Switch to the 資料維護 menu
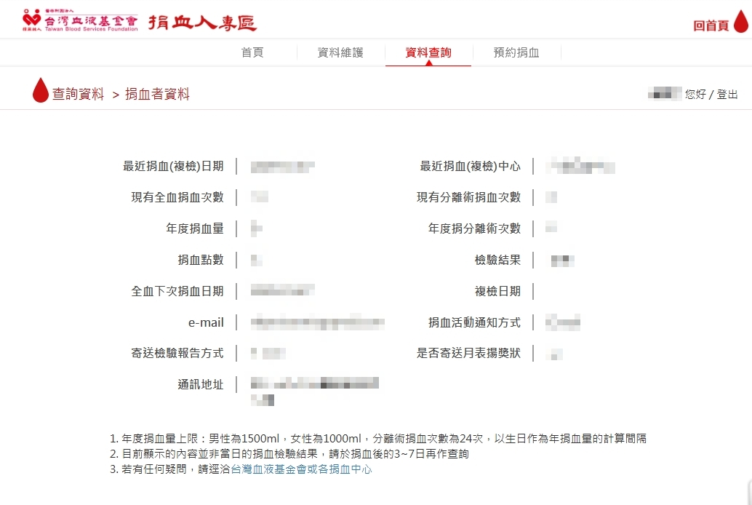This screenshot has height=505, width=752. coord(340,52)
